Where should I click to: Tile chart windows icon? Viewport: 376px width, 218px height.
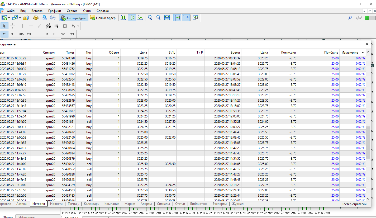click(x=167, y=18)
